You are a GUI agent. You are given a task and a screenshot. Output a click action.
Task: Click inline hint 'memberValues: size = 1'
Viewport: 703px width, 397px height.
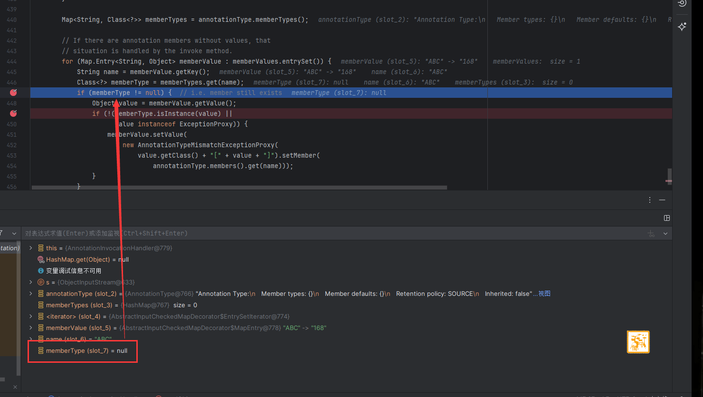point(537,61)
